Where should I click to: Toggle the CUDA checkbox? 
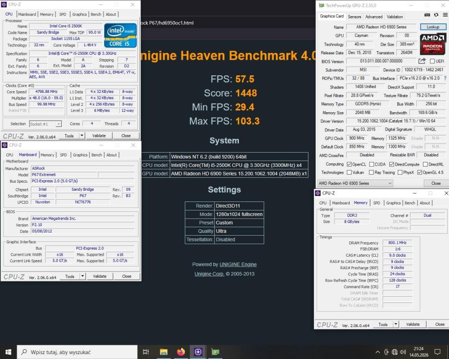(372, 164)
